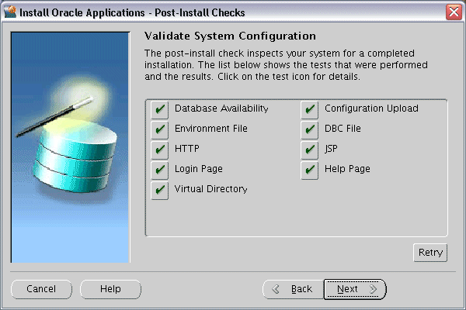Click the 'Validate System Configuration' heading
Screen dimensions: 466x310
click(x=230, y=36)
